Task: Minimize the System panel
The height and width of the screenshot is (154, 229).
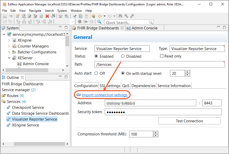Action: 60,27
